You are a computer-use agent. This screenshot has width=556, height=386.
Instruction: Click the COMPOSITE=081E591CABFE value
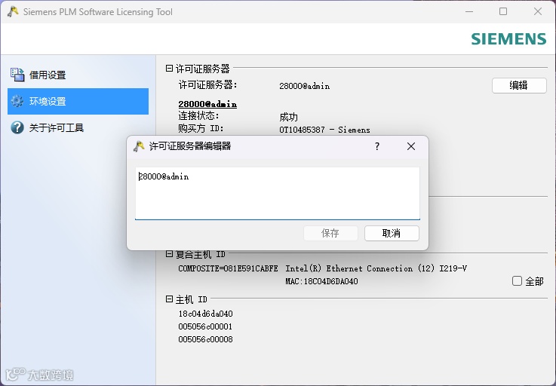228,268
